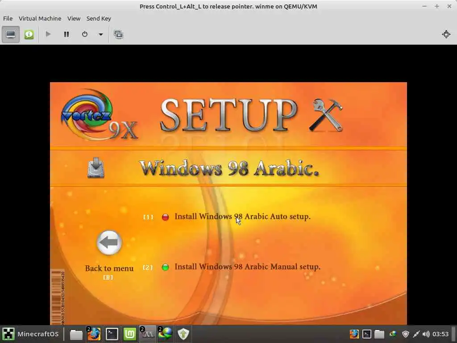457x343 pixels.
Task: Shut down the VM with power button
Action: click(84, 34)
